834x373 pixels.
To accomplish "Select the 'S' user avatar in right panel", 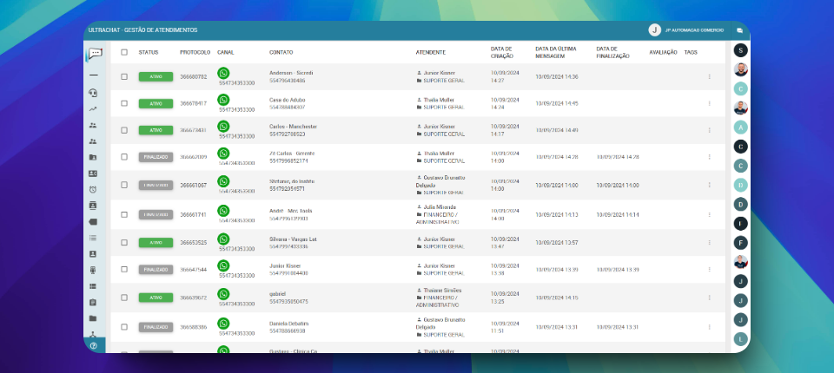I will (740, 50).
